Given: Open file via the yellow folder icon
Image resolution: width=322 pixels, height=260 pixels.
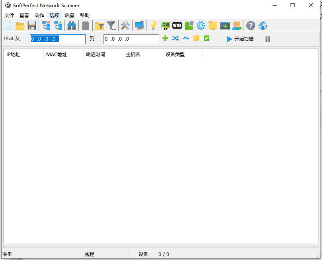Looking at the screenshot, I should point(20,25).
